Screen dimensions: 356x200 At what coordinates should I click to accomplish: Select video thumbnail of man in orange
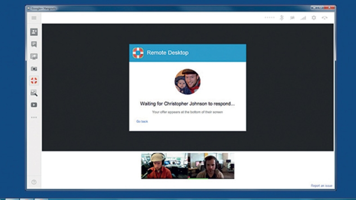point(165,166)
